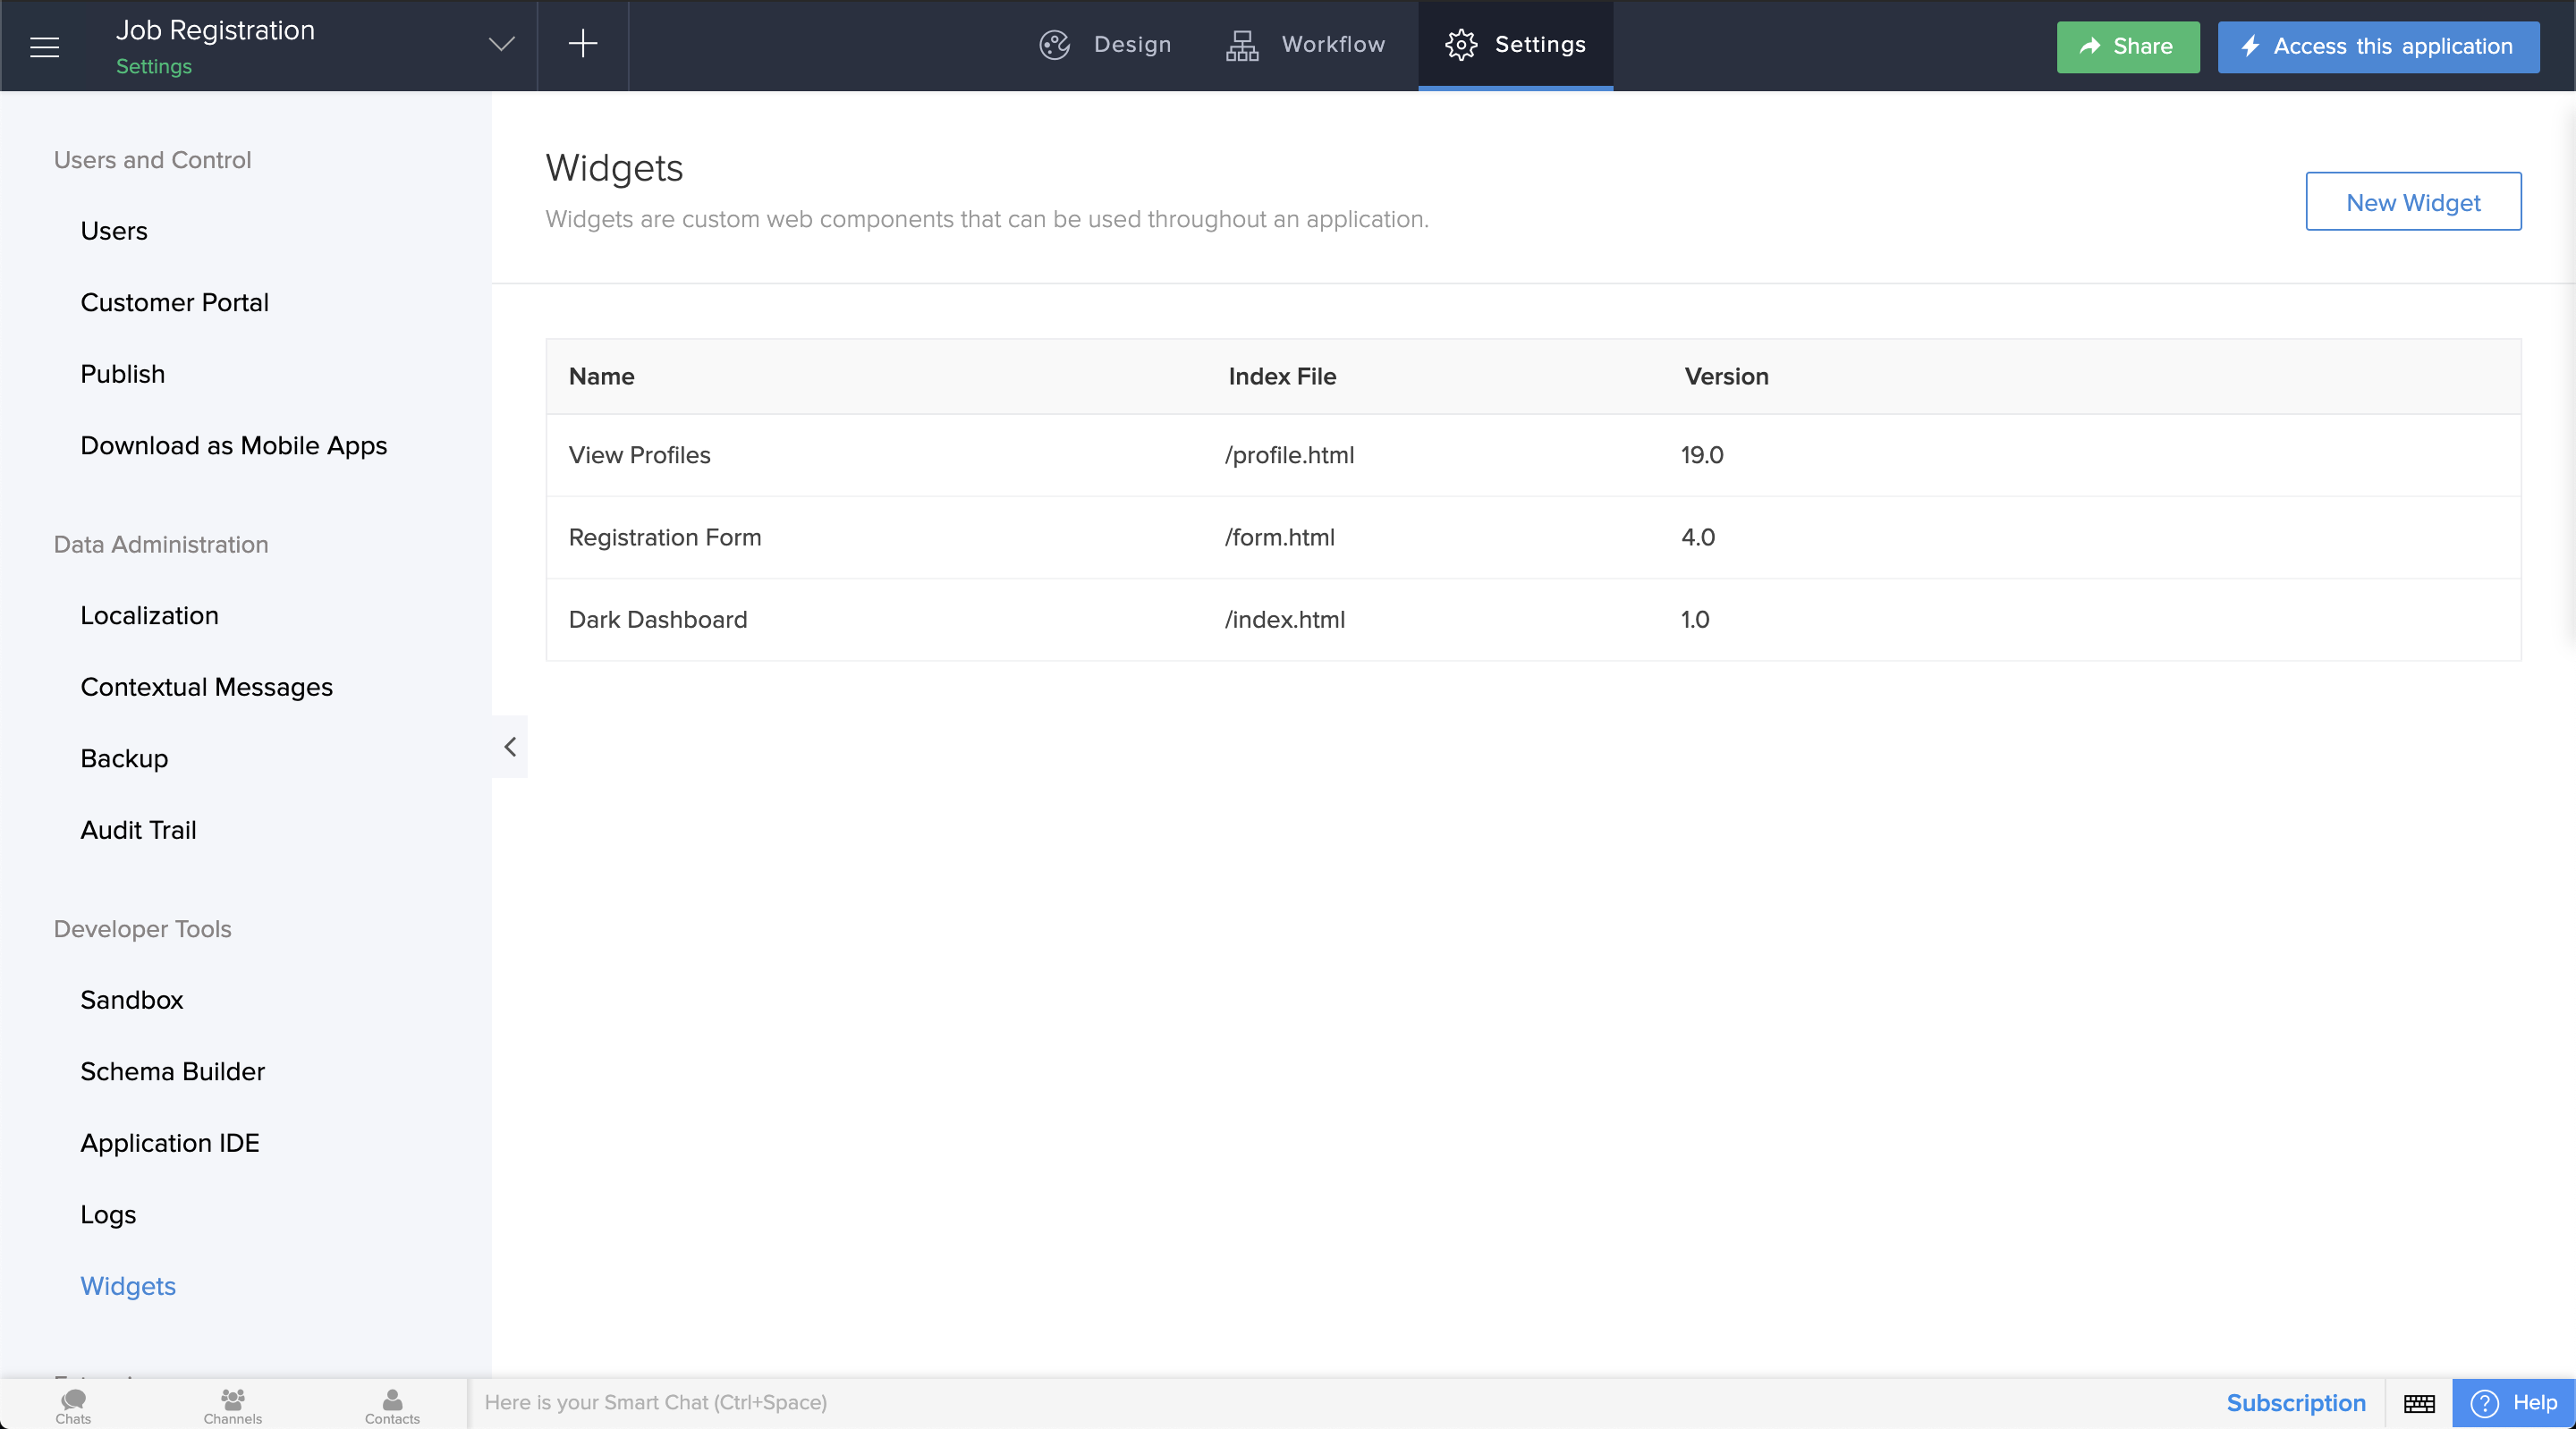This screenshot has height=1429, width=2576.
Task: Open the Design palette section
Action: 1104,45
